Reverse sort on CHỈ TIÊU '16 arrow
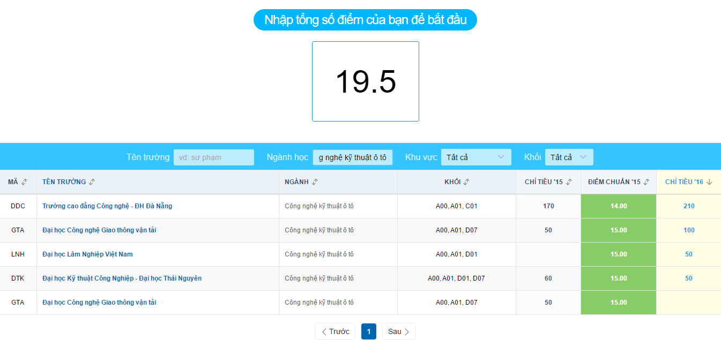This screenshot has width=721, height=340. [709, 182]
